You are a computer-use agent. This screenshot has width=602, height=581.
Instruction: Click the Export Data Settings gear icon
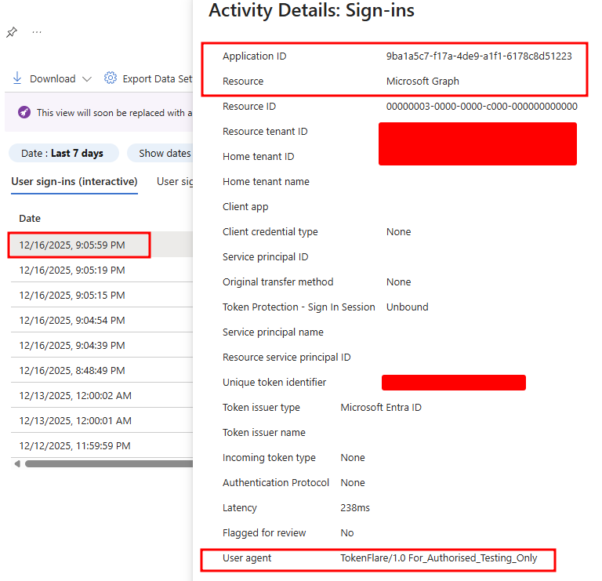coord(111,78)
